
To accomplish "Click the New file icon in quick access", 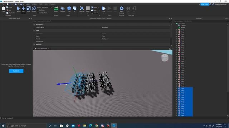I will 8,4.
